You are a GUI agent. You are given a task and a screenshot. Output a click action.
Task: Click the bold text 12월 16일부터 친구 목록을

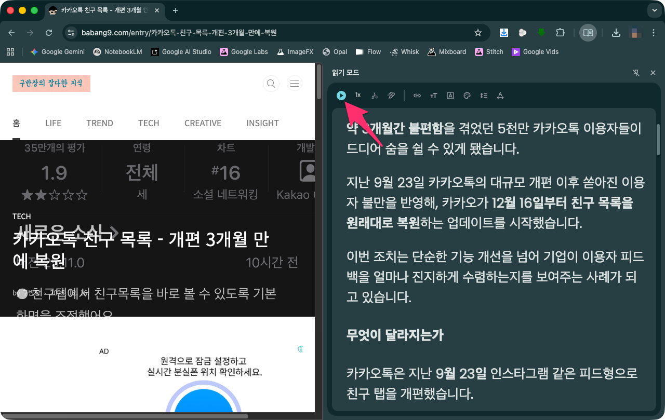click(562, 202)
